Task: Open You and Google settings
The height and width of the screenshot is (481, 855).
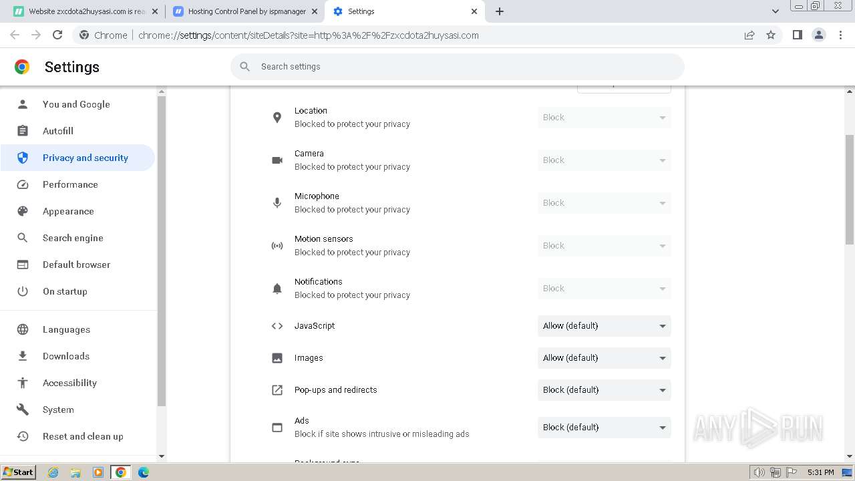Action: [x=77, y=104]
